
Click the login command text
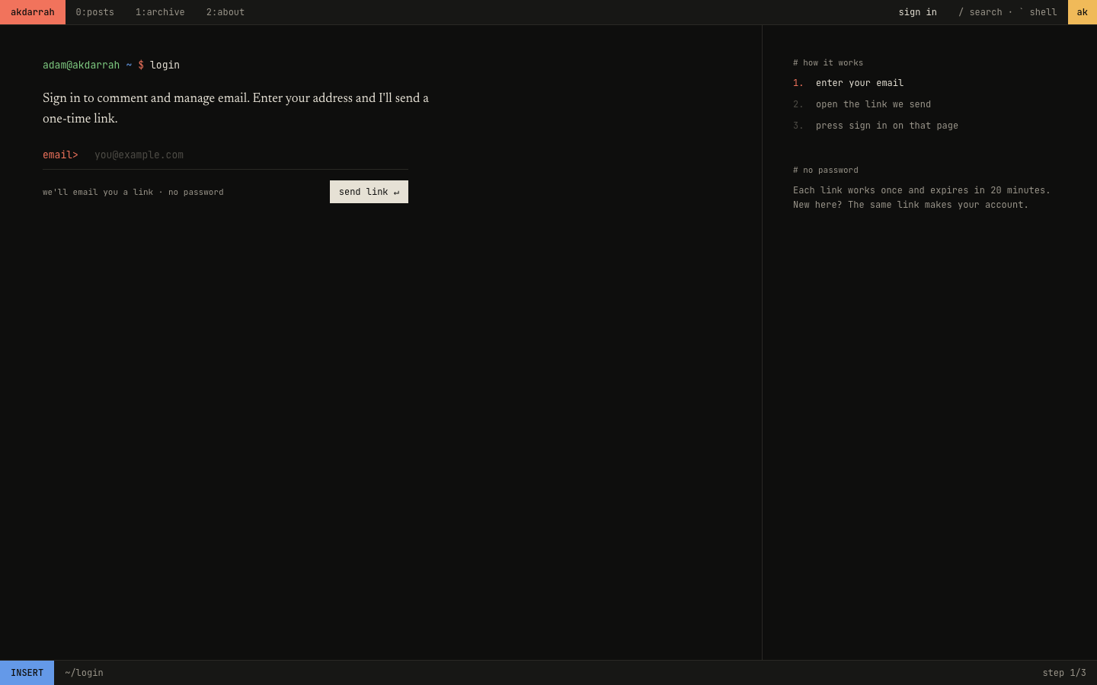coord(165,65)
